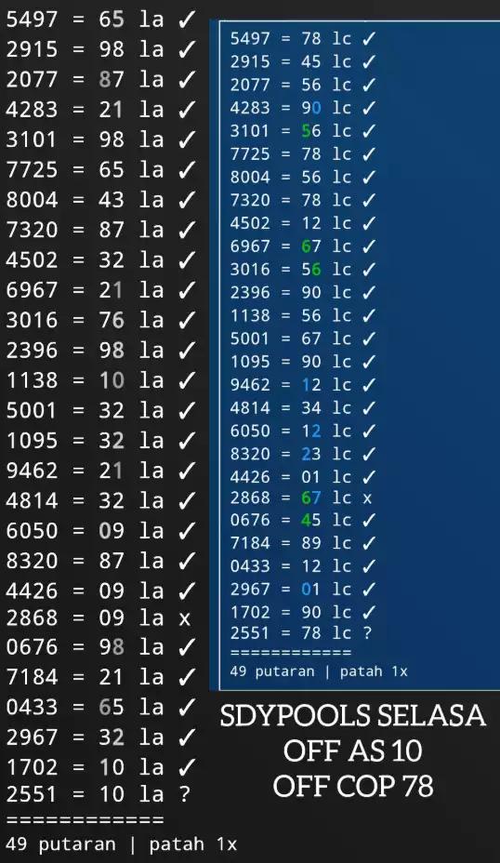
Task: Click the OFF COP 78 text
Action: (x=352, y=786)
